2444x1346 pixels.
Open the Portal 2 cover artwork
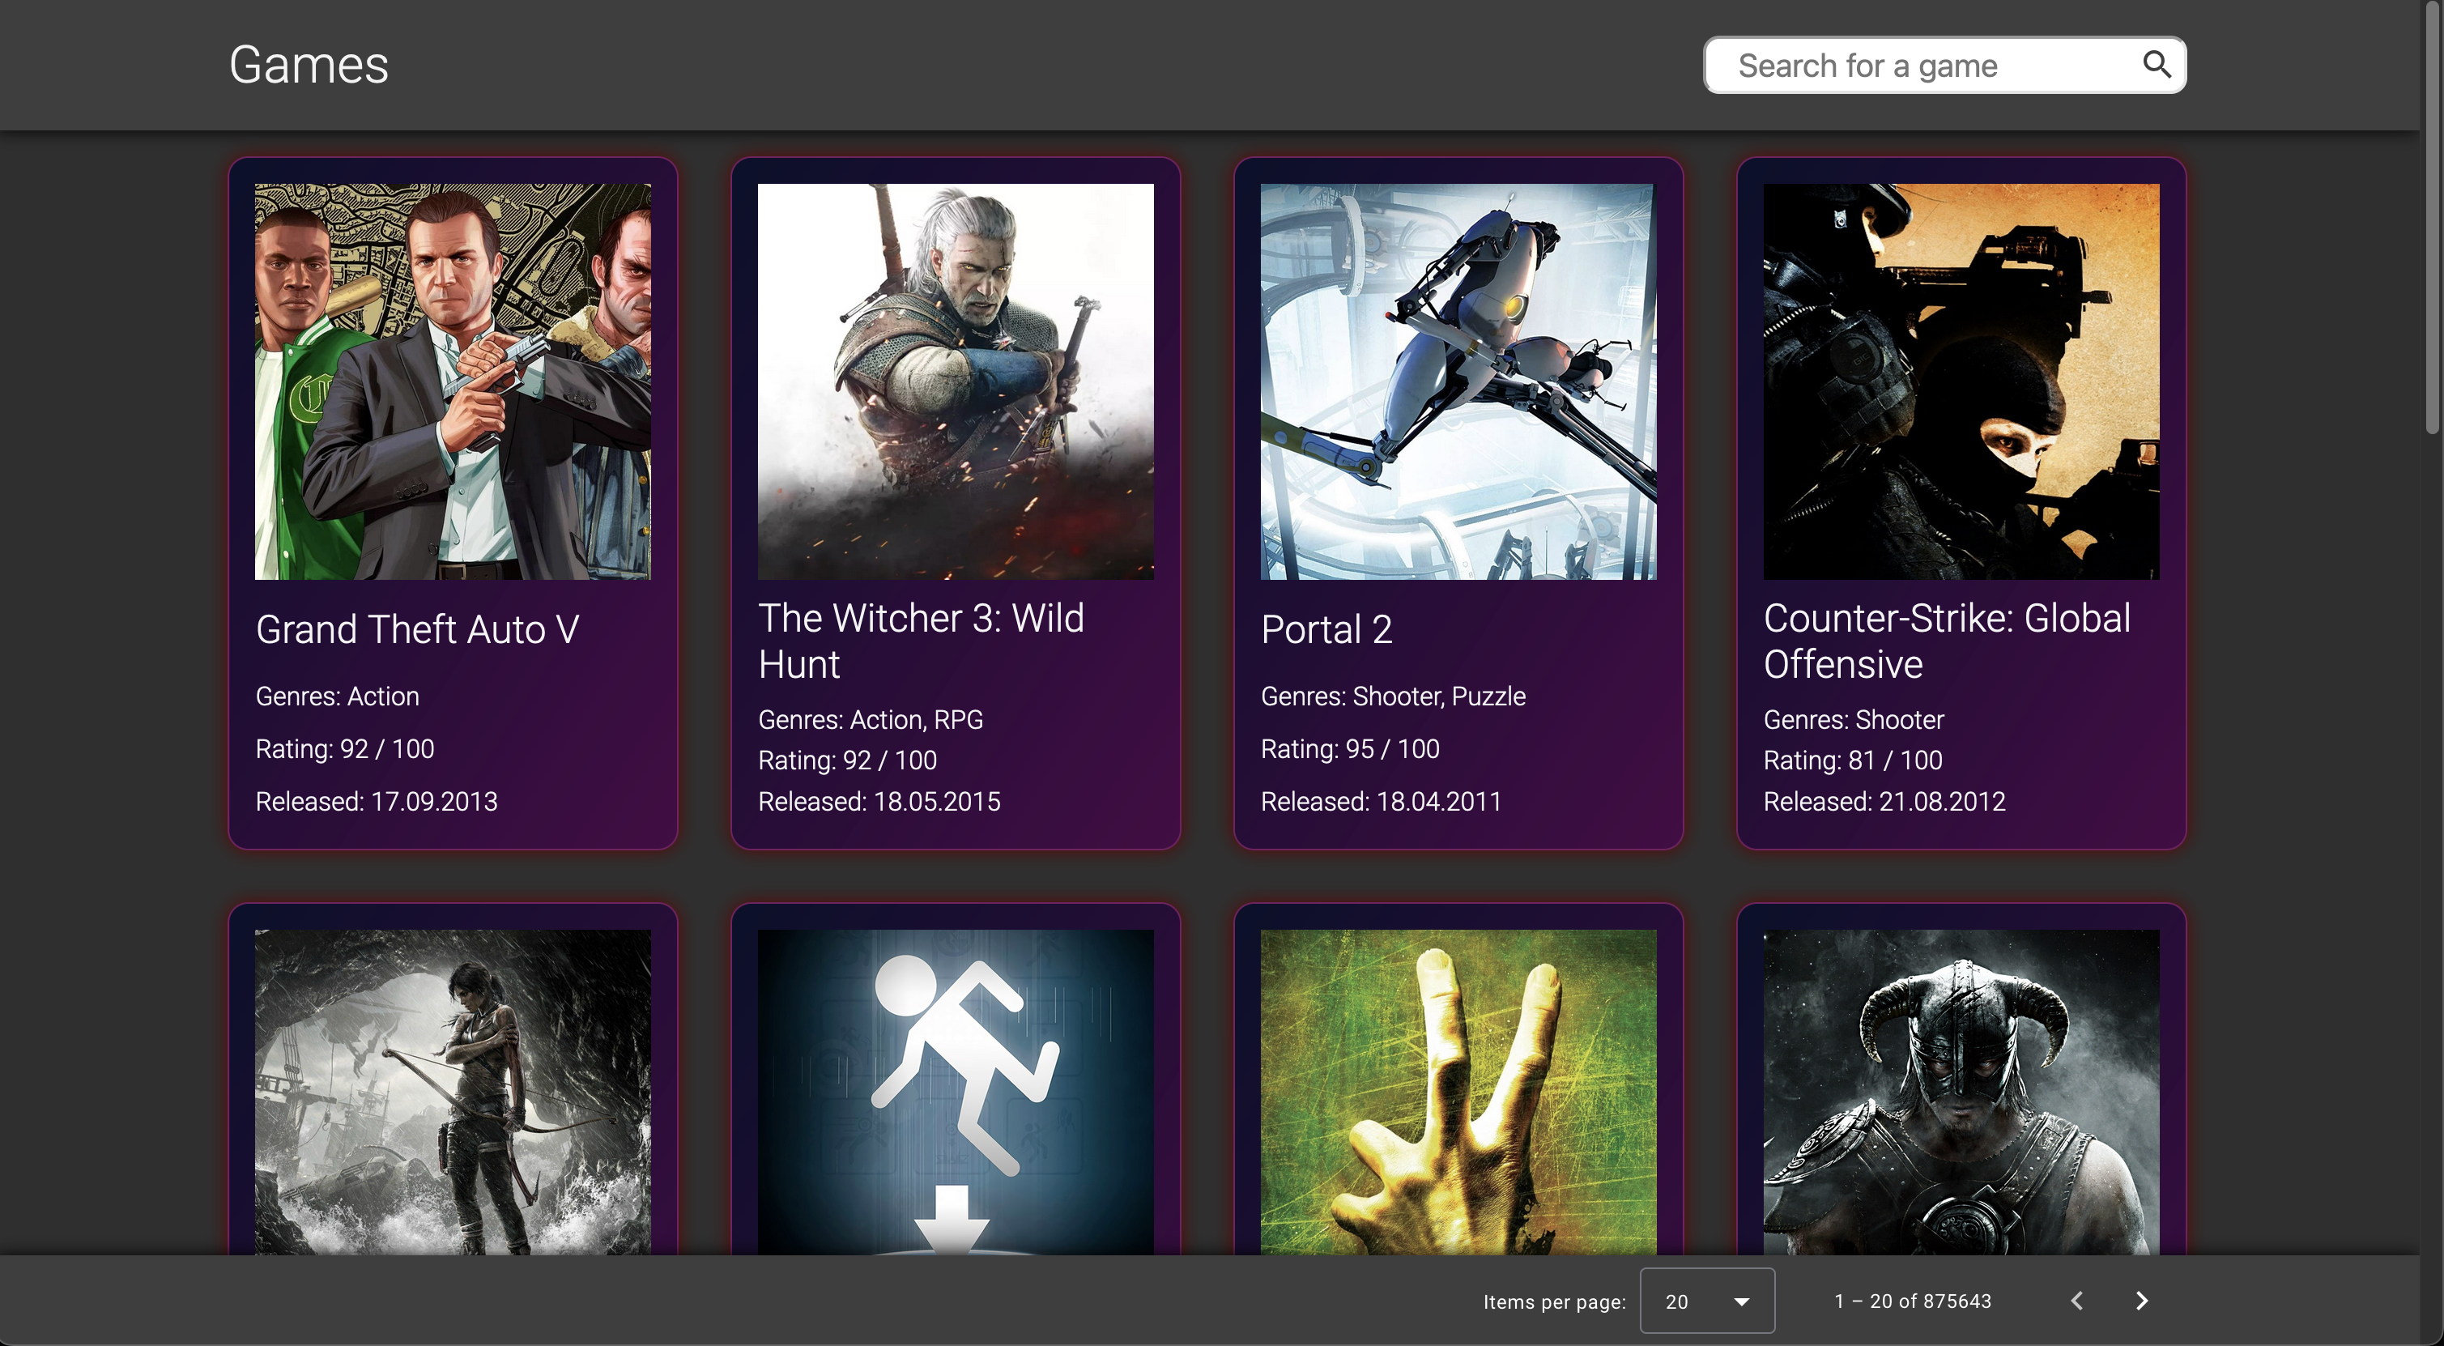pyautogui.click(x=1458, y=381)
